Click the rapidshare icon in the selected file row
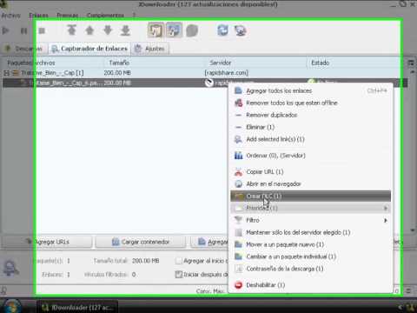 click(x=208, y=83)
